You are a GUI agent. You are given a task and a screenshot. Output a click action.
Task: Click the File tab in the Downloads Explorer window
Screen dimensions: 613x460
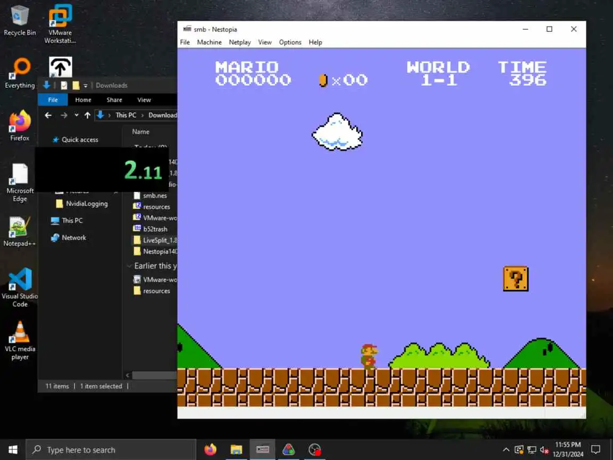click(53, 100)
